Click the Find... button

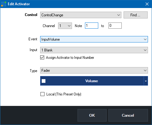(136, 15)
